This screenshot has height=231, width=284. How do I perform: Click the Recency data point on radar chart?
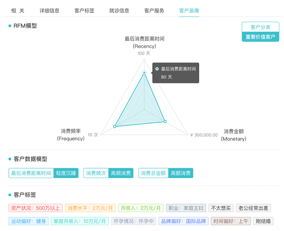coord(145,72)
